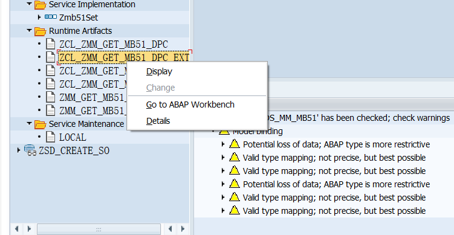454x235 pixels.
Task: Collapse the Runtime Artifacts folder
Action: (29, 30)
